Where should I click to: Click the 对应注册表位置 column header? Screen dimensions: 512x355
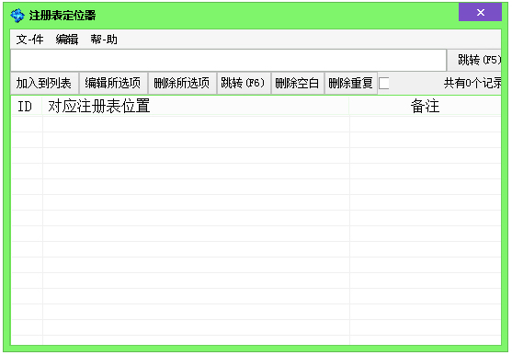195,107
